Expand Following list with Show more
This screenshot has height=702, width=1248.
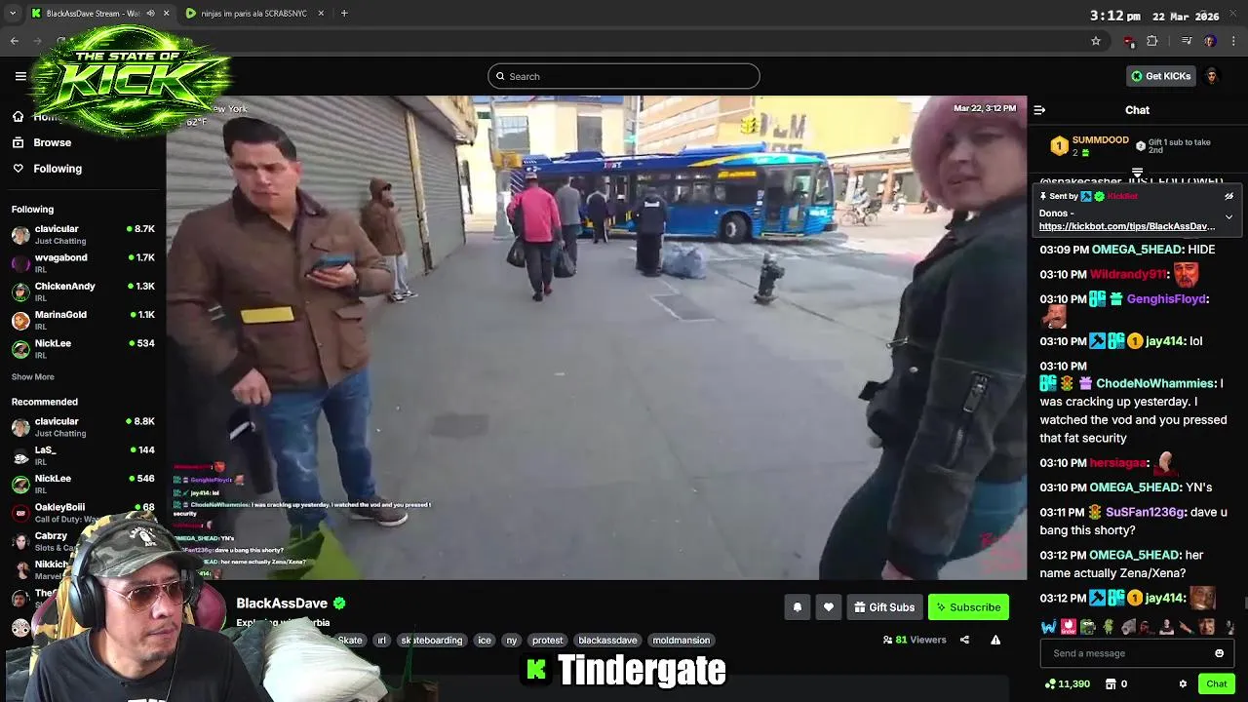33,376
